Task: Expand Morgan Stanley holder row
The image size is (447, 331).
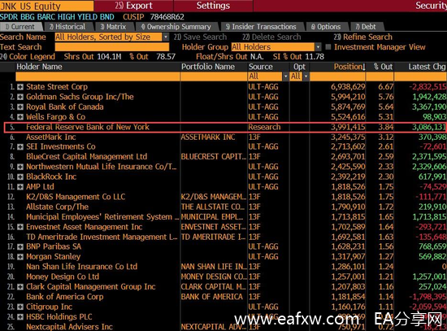Action: [x=20, y=257]
